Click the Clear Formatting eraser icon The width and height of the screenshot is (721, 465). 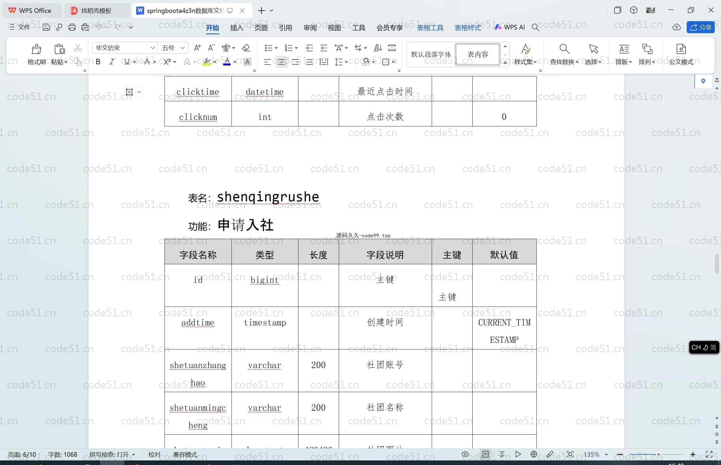246,48
